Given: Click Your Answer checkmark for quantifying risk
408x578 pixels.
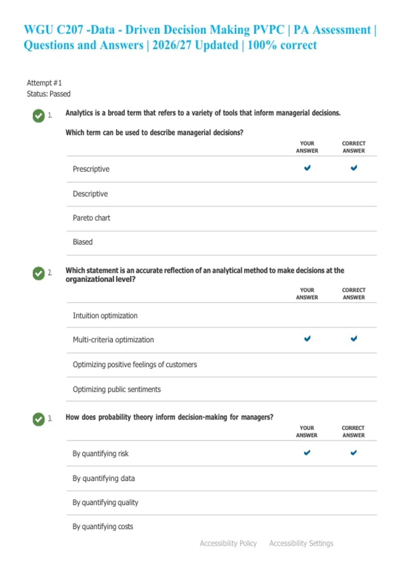Looking at the screenshot, I should tap(307, 453).
